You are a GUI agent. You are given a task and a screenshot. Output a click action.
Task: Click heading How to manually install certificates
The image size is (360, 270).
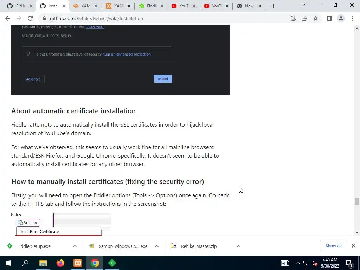108,182
